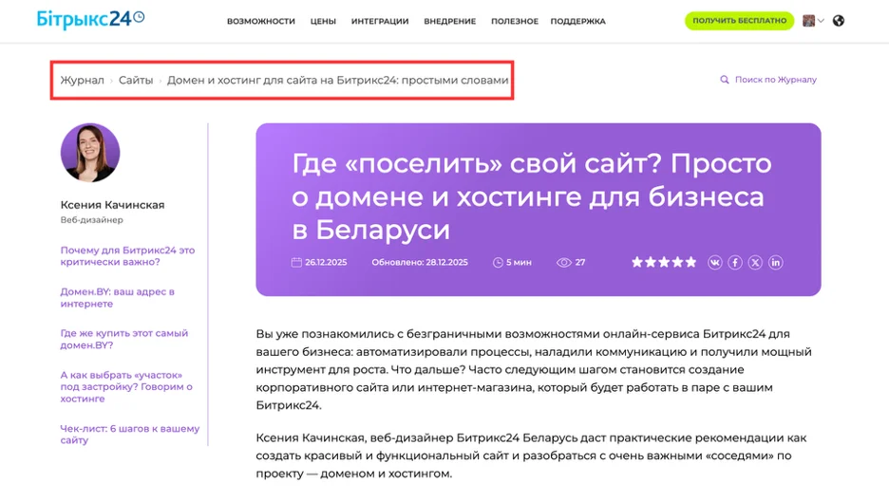
Task: Jump to Почему для Битрикс24 это критически важно?
Action: pos(127,256)
